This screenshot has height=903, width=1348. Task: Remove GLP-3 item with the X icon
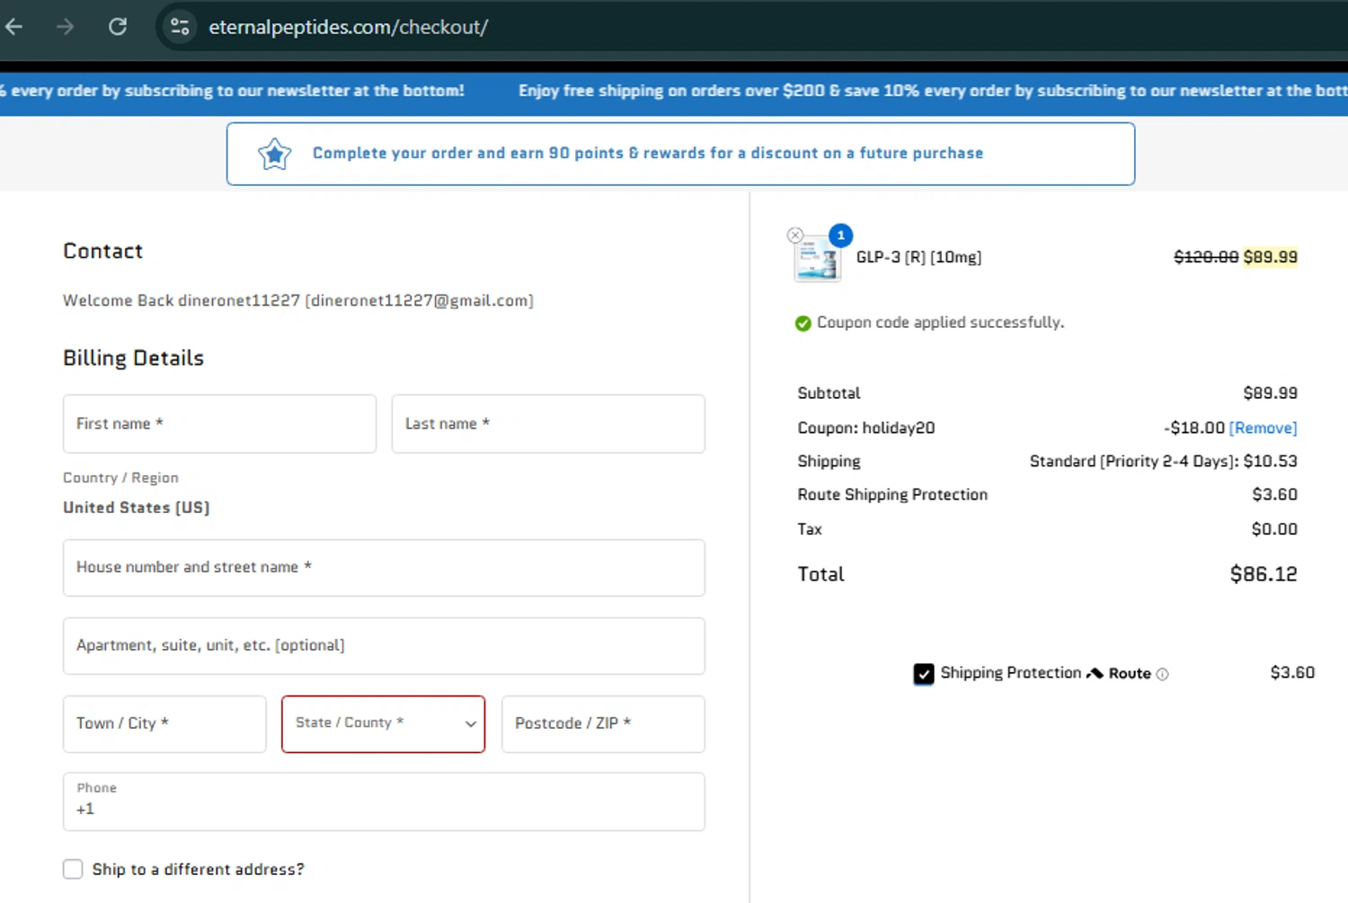[x=794, y=235]
